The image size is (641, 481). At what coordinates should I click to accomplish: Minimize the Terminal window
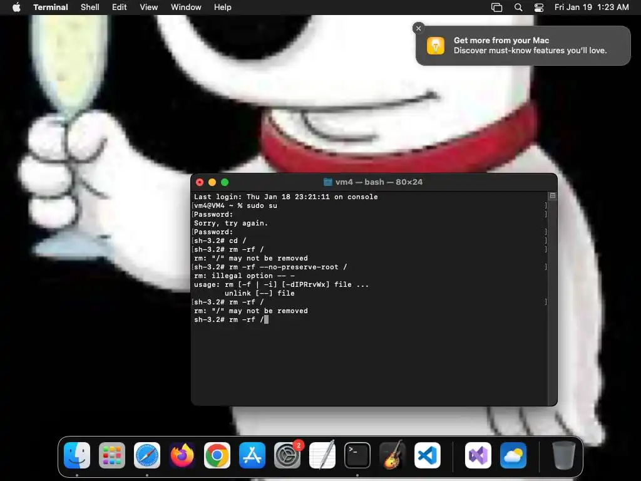(x=212, y=182)
